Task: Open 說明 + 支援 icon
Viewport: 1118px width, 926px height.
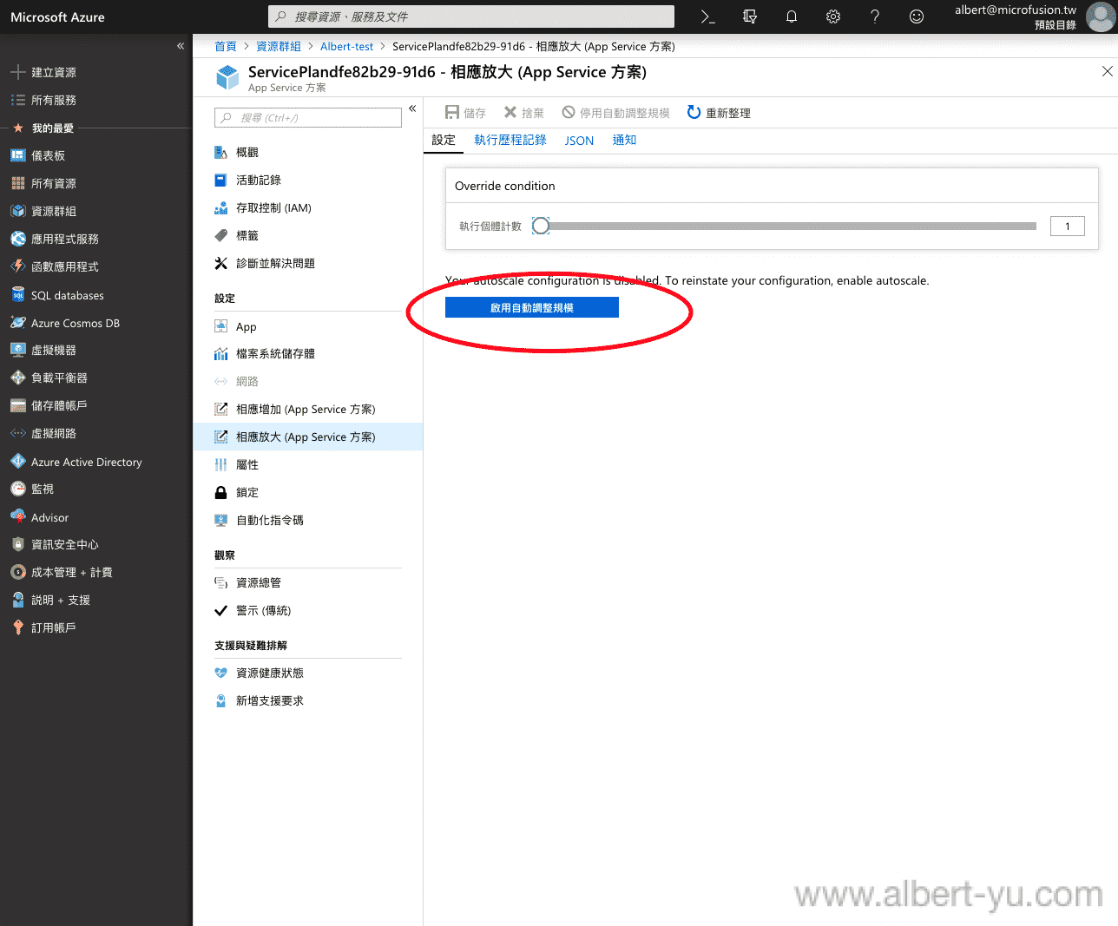Action: [x=17, y=600]
